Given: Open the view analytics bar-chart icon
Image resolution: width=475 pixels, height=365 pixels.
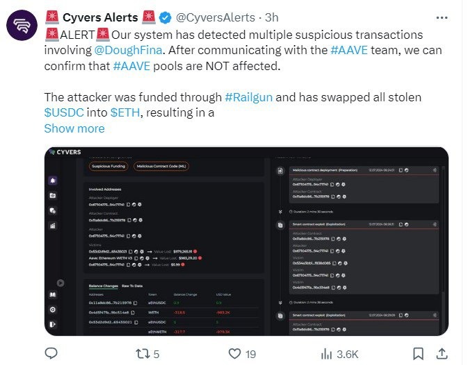Looking at the screenshot, I should tap(326, 354).
